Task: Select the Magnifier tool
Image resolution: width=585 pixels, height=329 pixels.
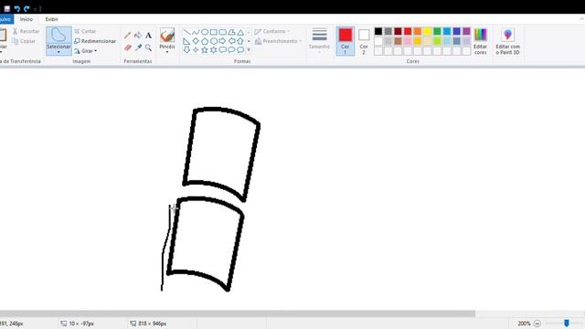Action: tap(148, 48)
